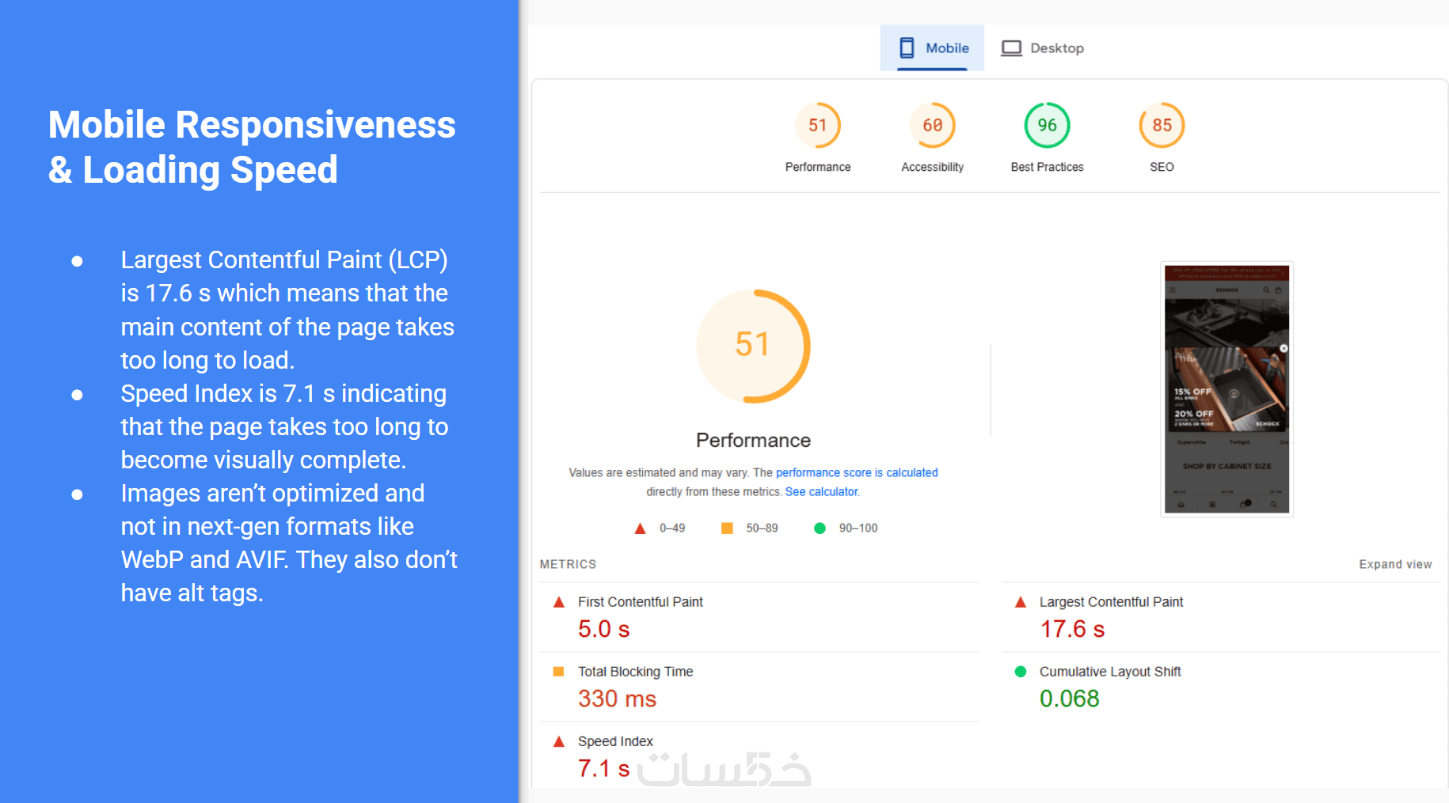Viewport: 1449px width, 803px height.
Task: Click Expand view in Metrics section
Action: pyautogui.click(x=1395, y=564)
